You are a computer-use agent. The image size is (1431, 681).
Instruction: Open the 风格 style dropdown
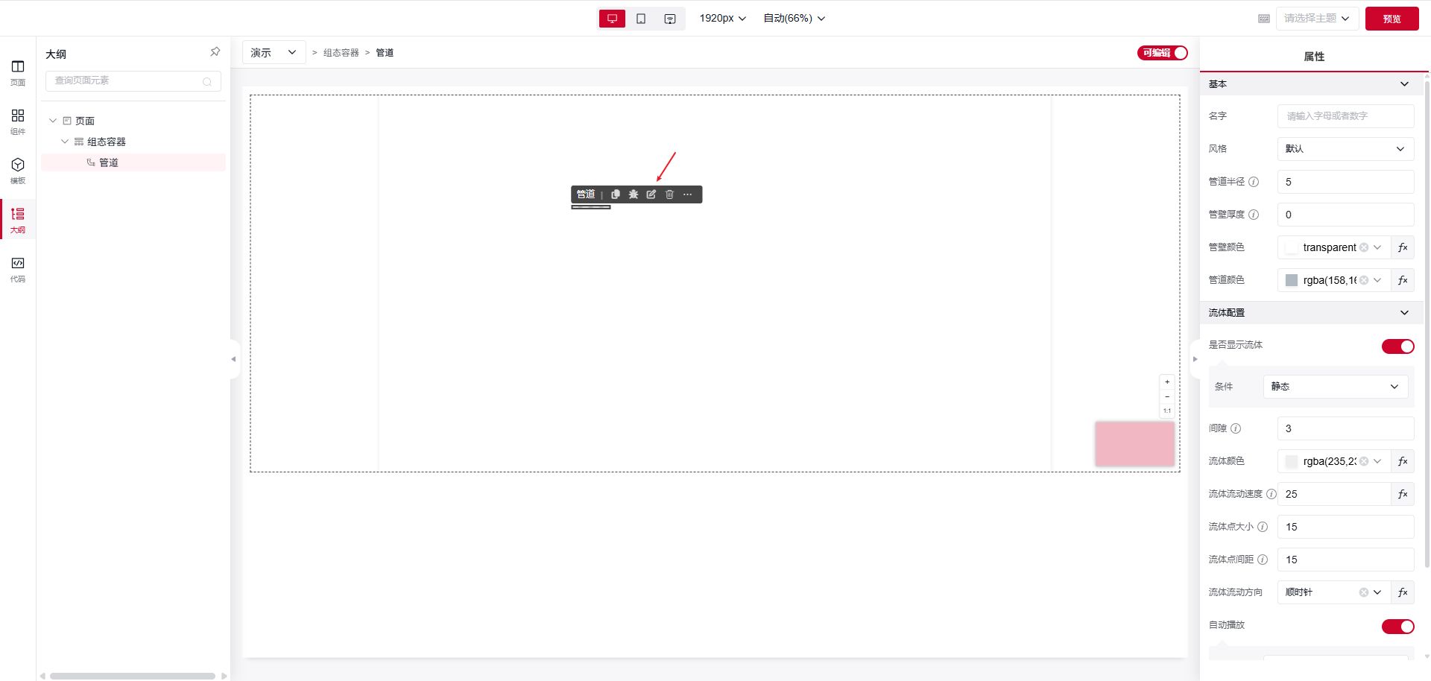1345,149
